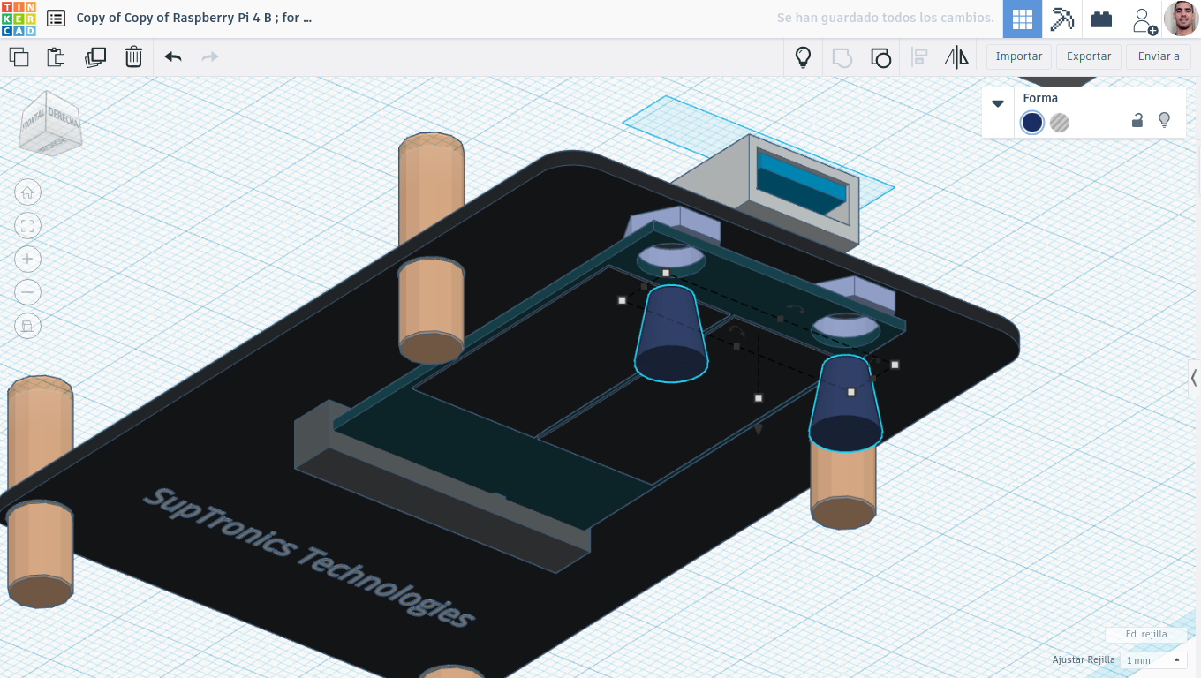Open the designs list icon
Viewport: 1201px width, 678px height.
click(56, 18)
